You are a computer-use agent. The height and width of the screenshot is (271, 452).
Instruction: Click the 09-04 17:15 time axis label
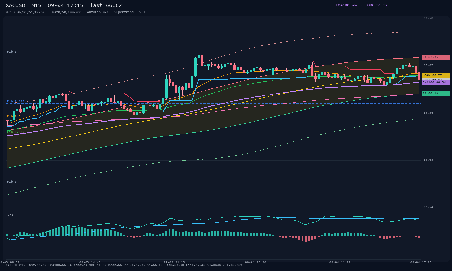(421, 262)
